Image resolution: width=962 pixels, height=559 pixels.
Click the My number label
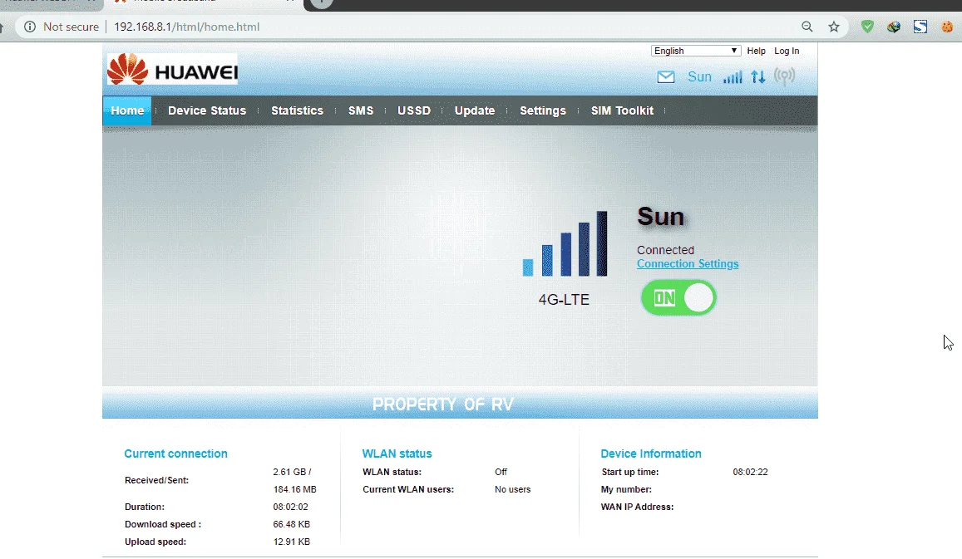pyautogui.click(x=626, y=490)
